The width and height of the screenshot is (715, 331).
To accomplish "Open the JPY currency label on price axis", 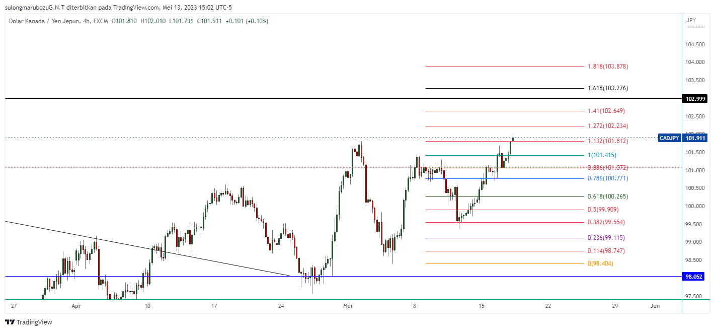I will coord(691,20).
